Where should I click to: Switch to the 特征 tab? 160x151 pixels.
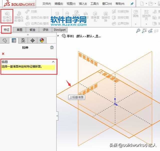[x=6, y=30]
